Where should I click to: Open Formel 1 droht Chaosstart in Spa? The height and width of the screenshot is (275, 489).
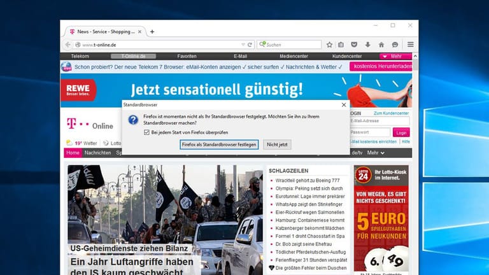click(310, 236)
